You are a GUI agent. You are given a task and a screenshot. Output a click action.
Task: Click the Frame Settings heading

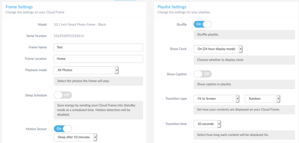(19, 7)
